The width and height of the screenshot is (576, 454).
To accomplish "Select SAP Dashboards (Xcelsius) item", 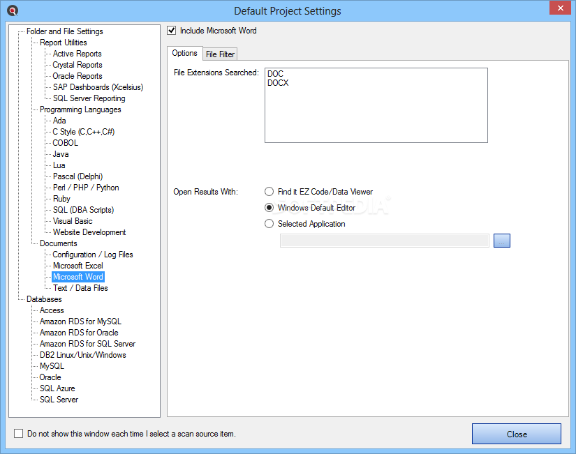I will coord(98,87).
